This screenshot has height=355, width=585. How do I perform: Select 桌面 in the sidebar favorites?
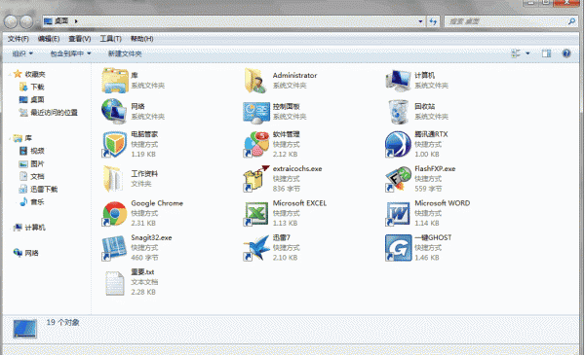click(x=37, y=100)
